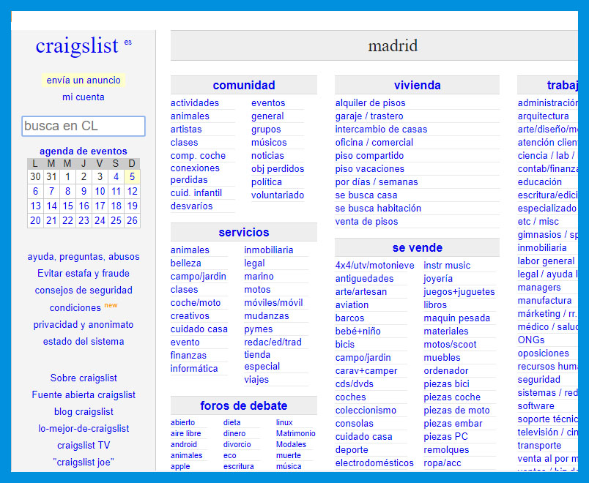Open the 'se vende' section header
The height and width of the screenshot is (483, 589).
click(x=417, y=247)
